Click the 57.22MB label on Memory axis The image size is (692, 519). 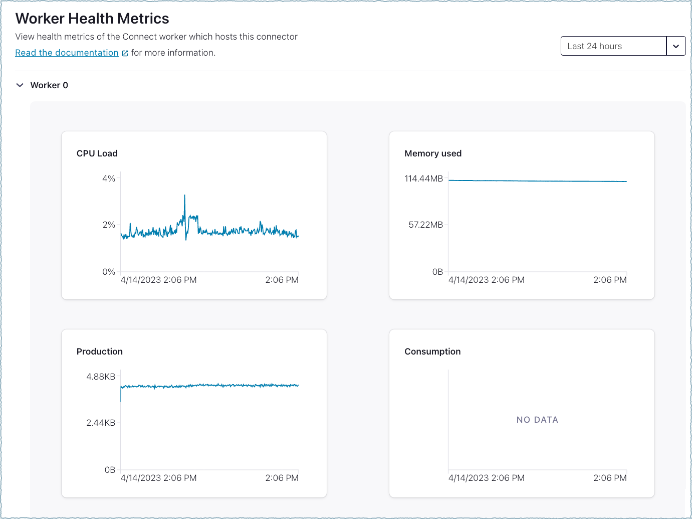click(x=425, y=225)
